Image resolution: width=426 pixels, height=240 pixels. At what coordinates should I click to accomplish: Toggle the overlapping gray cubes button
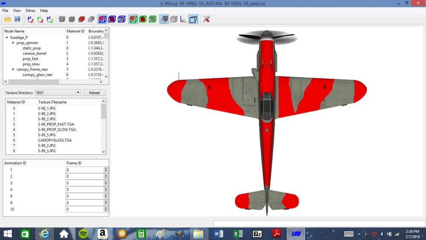point(164,19)
